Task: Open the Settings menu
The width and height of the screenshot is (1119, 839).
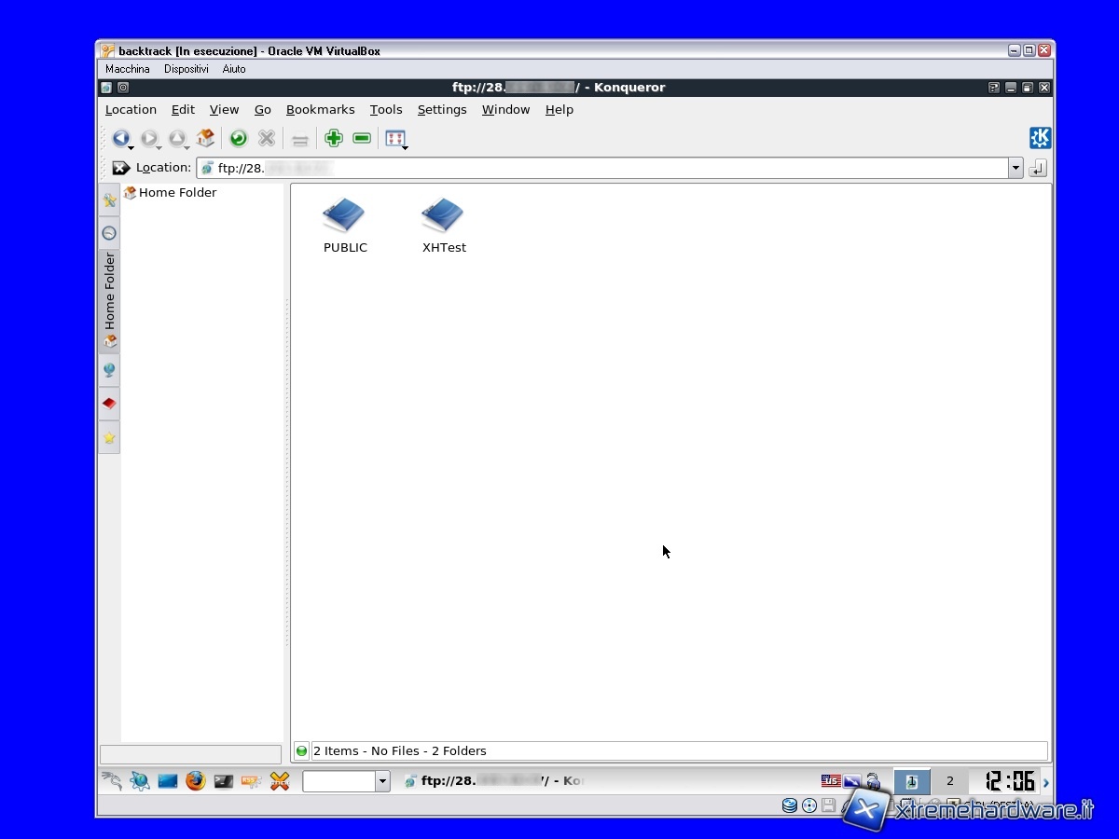Action: 442,109
